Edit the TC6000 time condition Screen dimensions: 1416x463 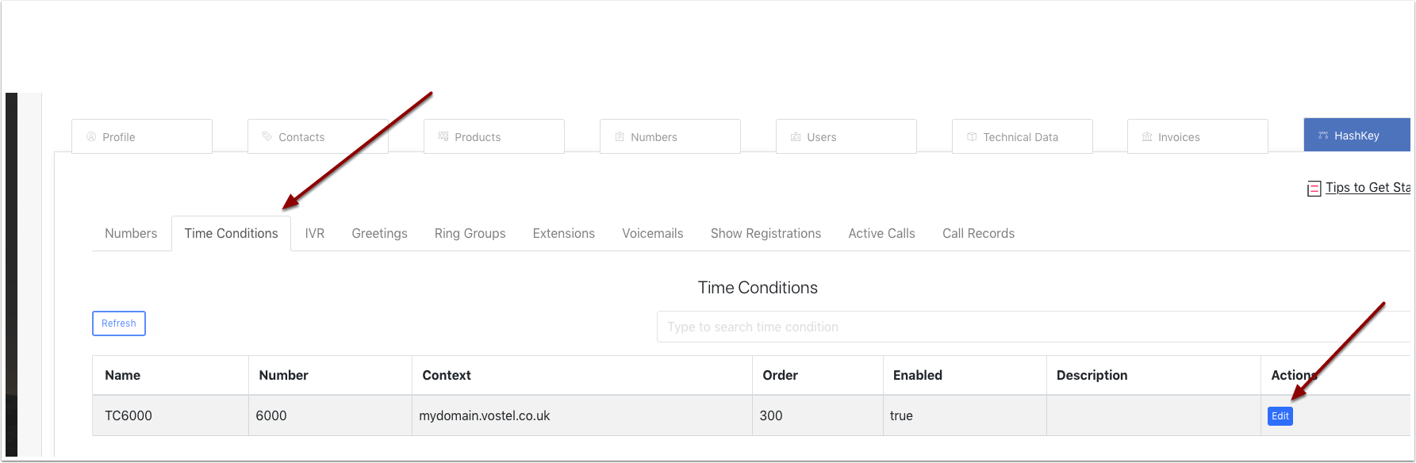point(1280,416)
